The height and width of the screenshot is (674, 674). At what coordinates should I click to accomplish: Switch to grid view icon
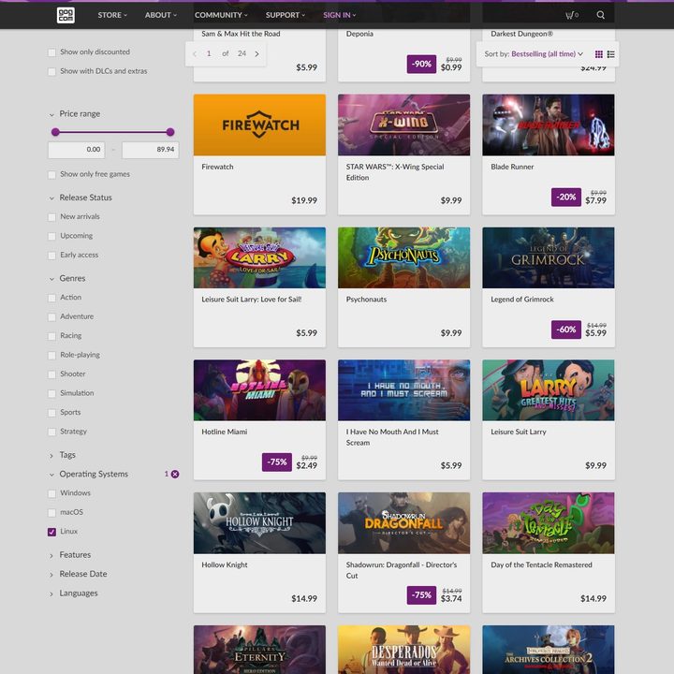[x=598, y=54]
